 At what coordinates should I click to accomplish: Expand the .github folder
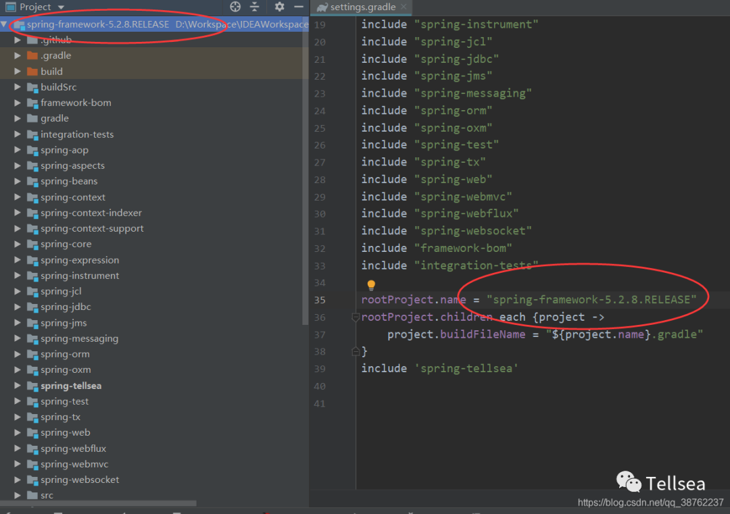coord(17,40)
